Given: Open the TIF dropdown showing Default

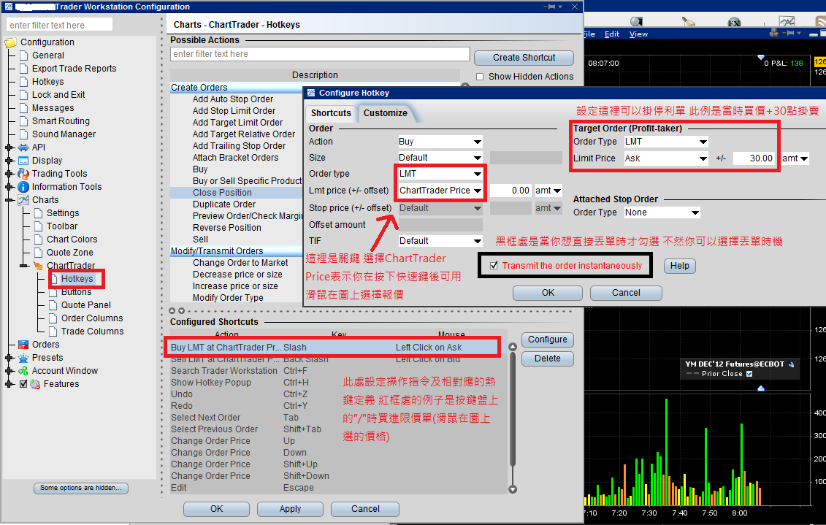Looking at the screenshot, I should (x=440, y=241).
